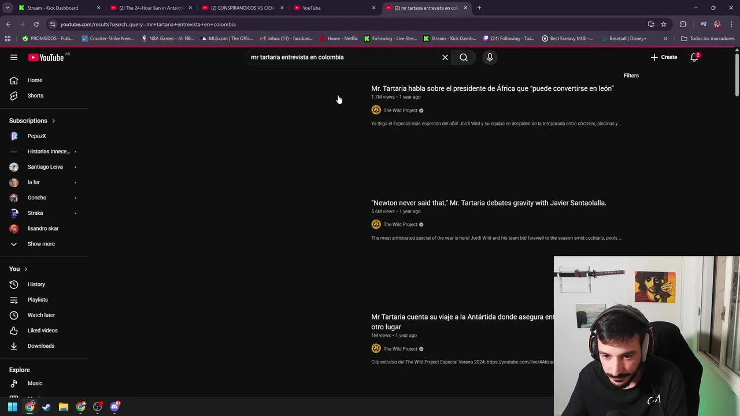The image size is (740, 416).
Task: Go to the YouTube logo home
Action: tap(46, 57)
